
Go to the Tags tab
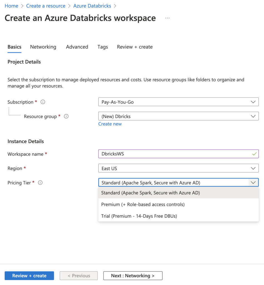point(103,47)
